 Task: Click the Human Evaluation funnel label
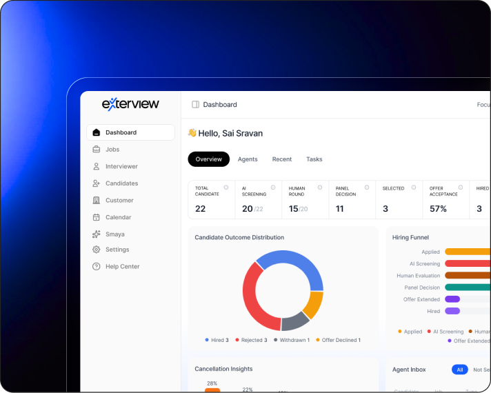[419, 276]
